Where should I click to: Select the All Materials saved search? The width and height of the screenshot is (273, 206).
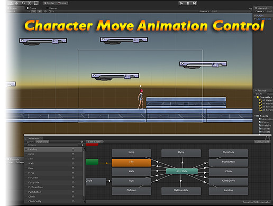(266, 101)
